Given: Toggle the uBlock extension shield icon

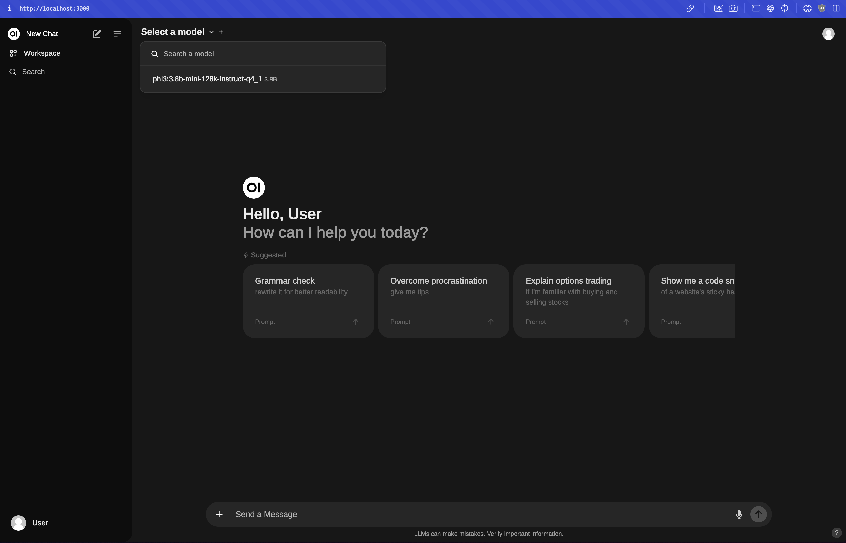Looking at the screenshot, I should [x=822, y=8].
